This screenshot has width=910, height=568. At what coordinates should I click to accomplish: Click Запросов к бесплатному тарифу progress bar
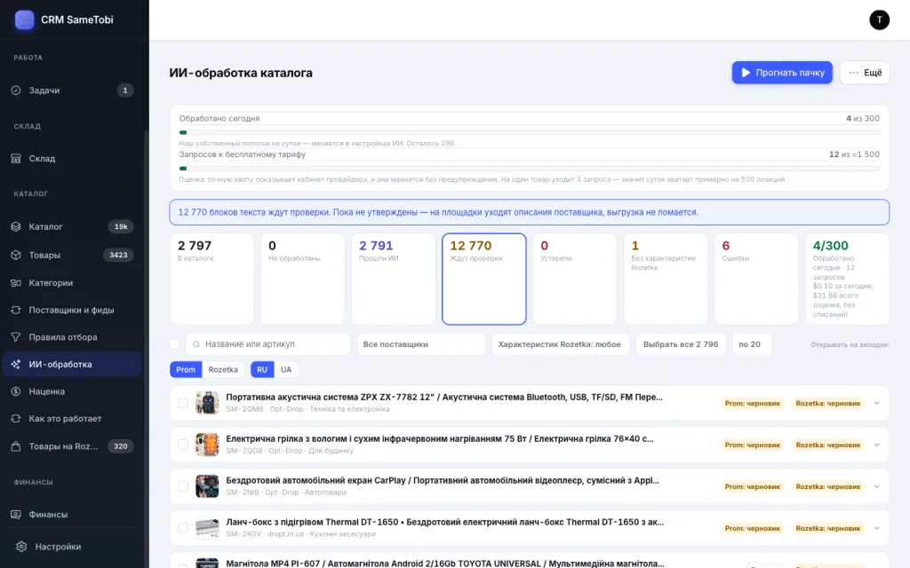(x=530, y=169)
